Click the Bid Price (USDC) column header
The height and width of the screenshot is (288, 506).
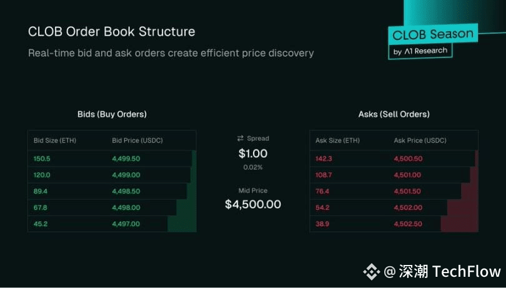pyautogui.click(x=137, y=140)
